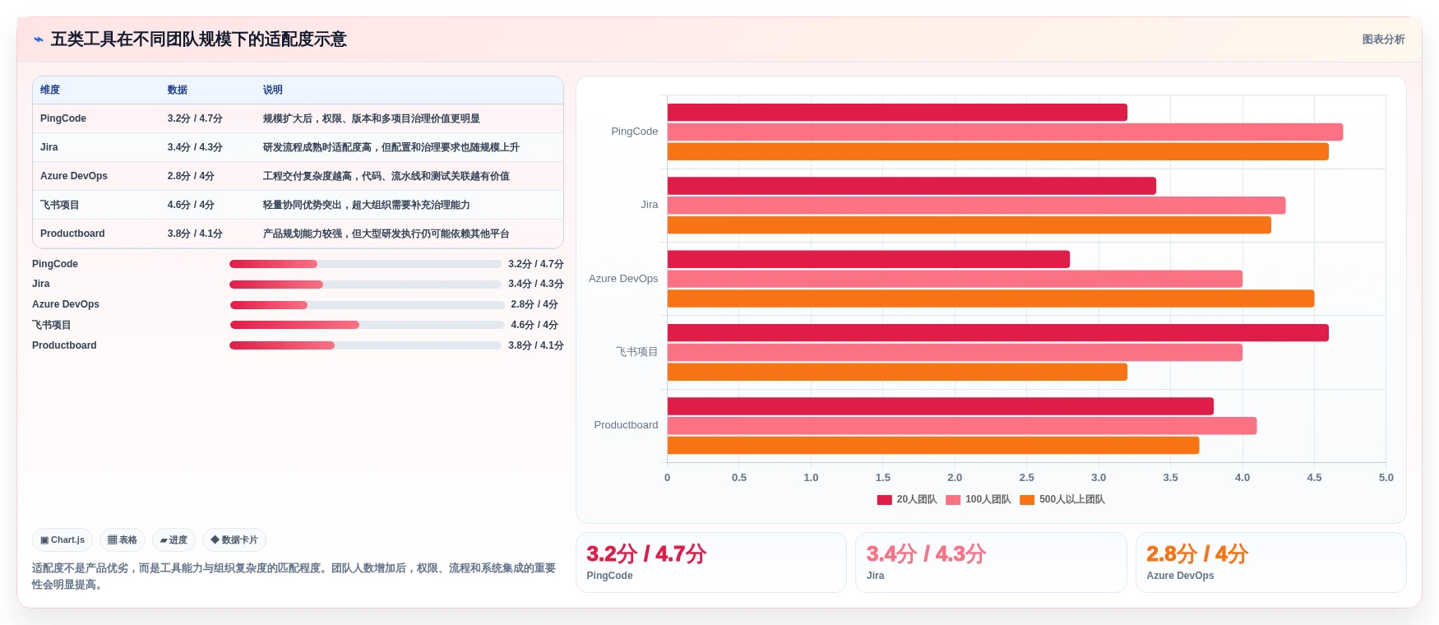Screen dimensions: 1439x625
Task: Click the PingCode progress bar
Action: pyautogui.click(x=365, y=264)
